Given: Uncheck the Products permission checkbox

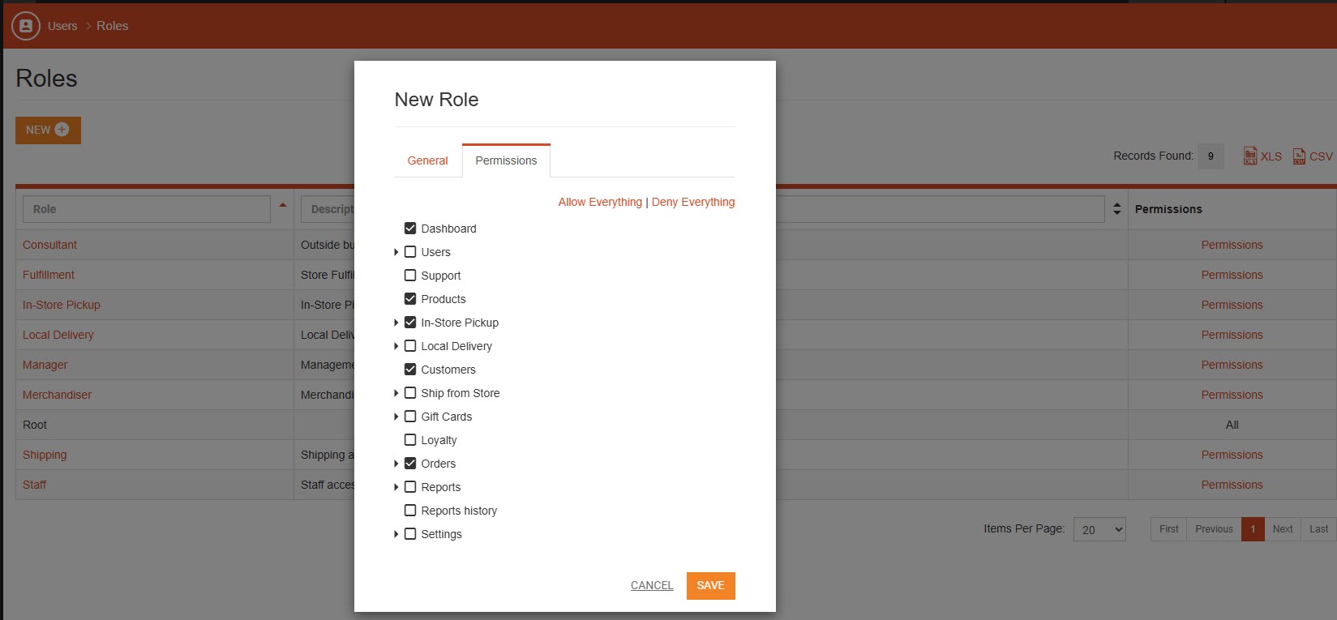Looking at the screenshot, I should point(410,299).
